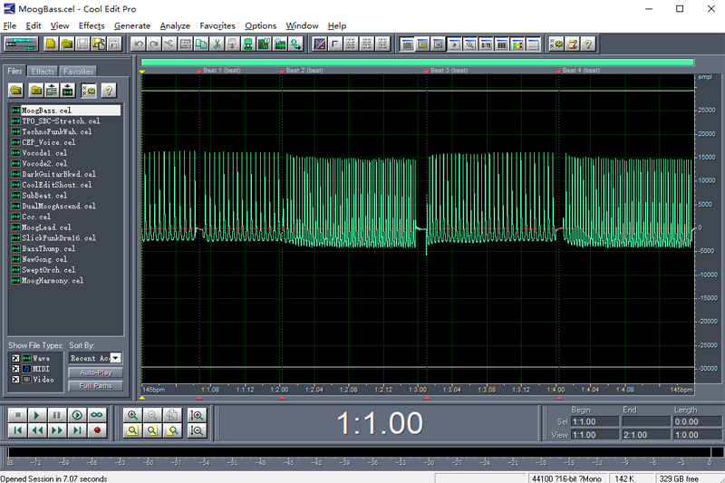This screenshot has width=725, height=483.
Task: Open the toolbar options gear icon in the main toolbar
Action: click(556, 43)
